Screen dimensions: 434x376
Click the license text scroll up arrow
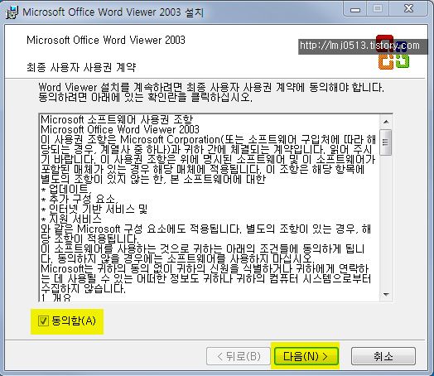[x=386, y=122]
